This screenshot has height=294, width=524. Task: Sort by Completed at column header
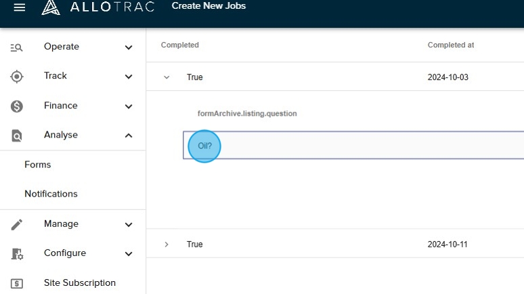tap(450, 45)
